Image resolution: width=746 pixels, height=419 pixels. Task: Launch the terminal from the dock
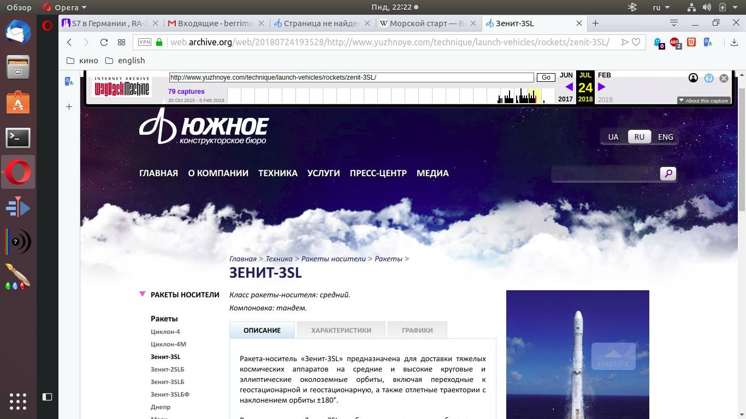point(18,138)
